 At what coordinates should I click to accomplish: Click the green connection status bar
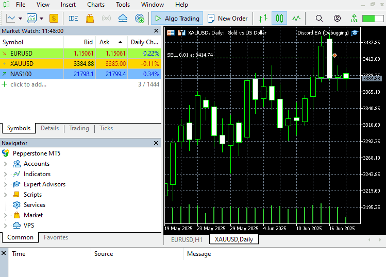373,19
